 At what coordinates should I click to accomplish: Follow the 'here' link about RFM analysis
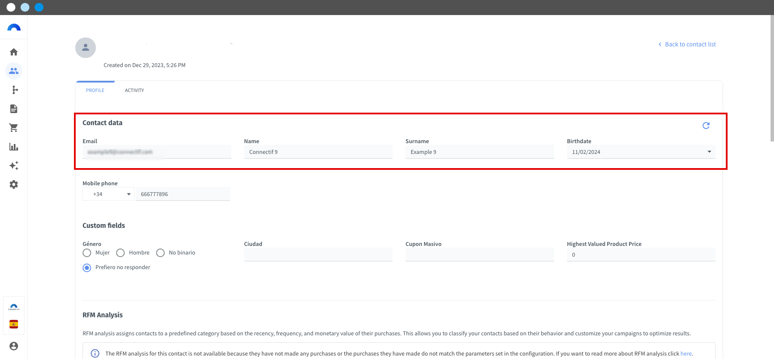[x=686, y=354]
